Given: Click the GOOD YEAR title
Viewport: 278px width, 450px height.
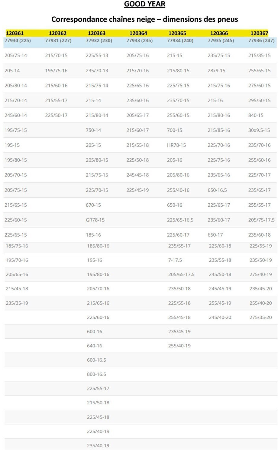Looking at the screenshot, I should pos(144,4).
